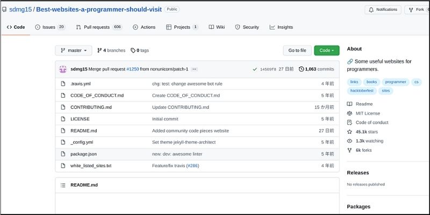Click the fork icon beside 6k forks

349,150
